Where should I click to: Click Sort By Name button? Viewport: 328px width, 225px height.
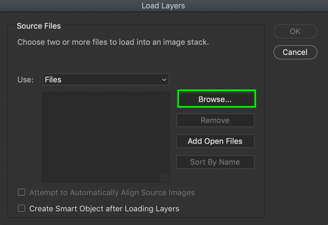click(215, 162)
